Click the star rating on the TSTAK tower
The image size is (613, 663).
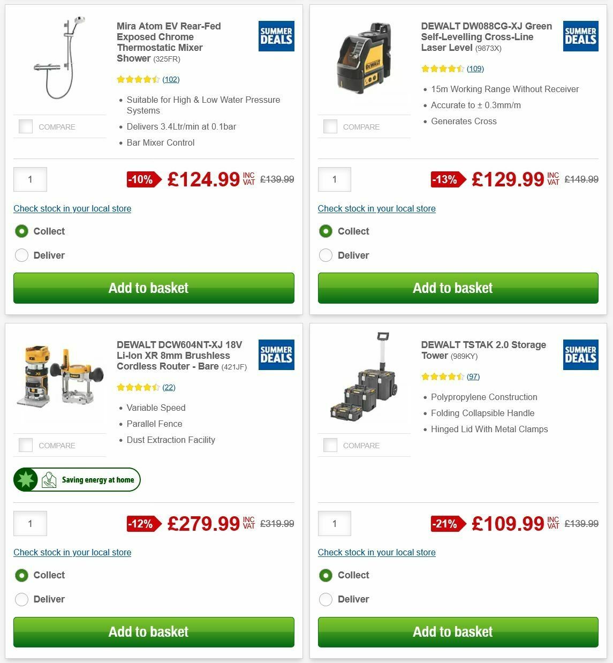[x=443, y=376]
